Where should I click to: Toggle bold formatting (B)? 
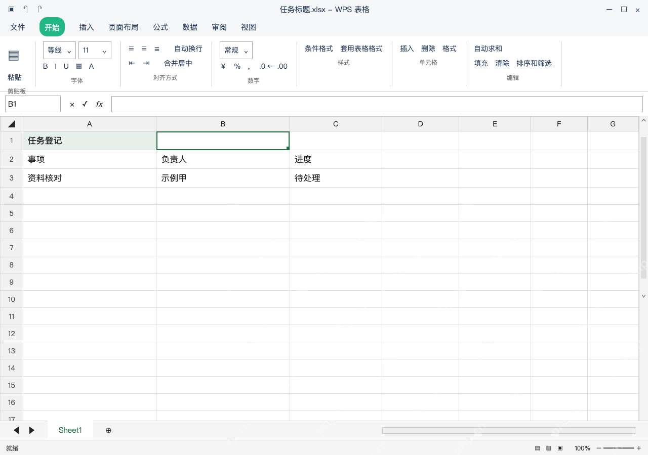[x=46, y=66]
